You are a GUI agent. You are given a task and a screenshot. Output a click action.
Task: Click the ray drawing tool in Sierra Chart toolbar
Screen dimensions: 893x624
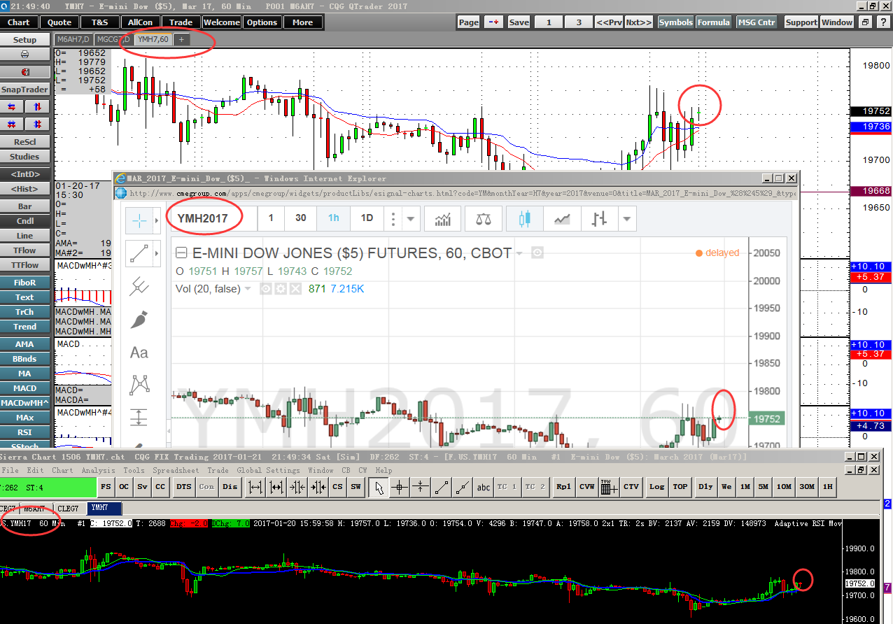(463, 487)
